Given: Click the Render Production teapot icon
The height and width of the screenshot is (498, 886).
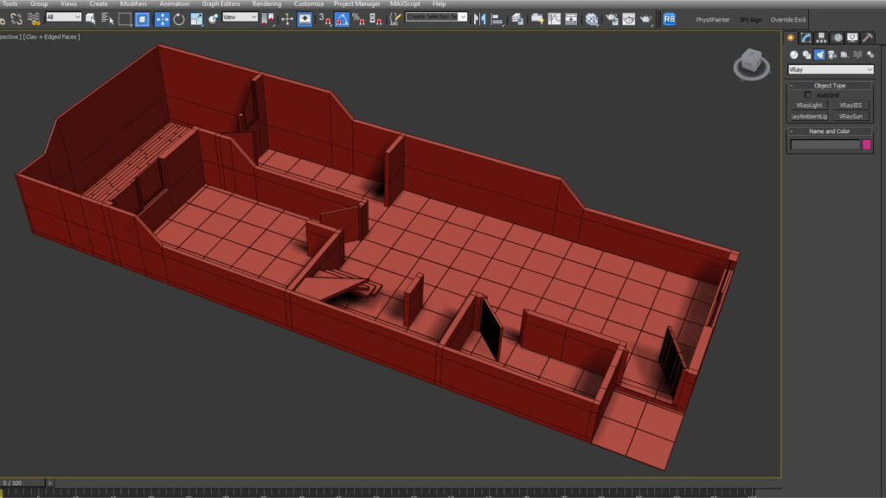Looking at the screenshot, I should coord(645,19).
